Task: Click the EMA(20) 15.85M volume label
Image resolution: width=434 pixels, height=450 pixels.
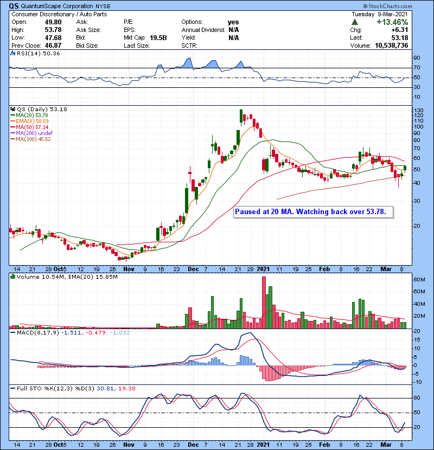Action: pos(93,277)
